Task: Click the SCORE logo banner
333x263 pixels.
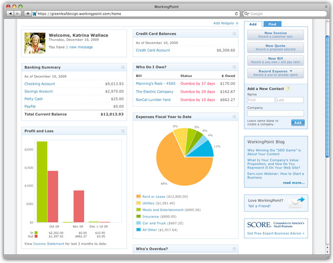Action: pos(276,224)
